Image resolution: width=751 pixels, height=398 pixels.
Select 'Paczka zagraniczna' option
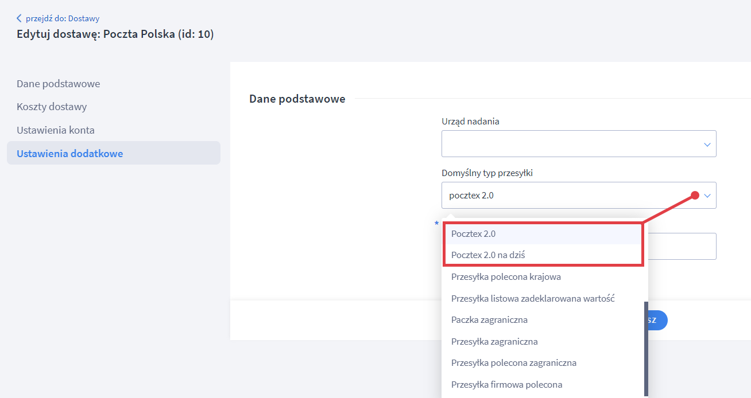point(545,319)
